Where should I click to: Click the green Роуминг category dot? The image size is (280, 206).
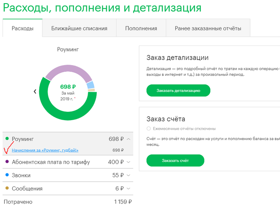[x=7, y=139]
